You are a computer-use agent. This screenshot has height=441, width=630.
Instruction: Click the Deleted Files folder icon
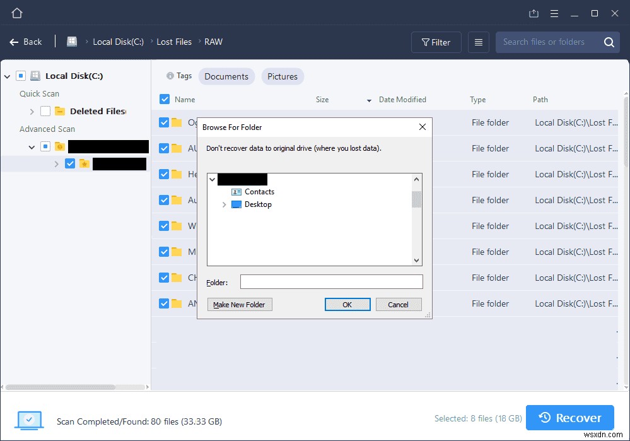(60, 111)
